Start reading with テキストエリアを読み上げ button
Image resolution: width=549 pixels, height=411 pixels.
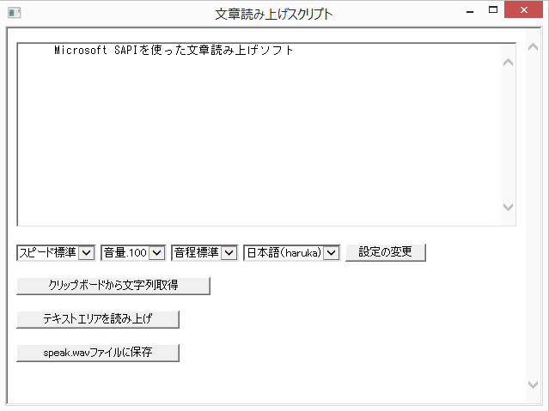click(98, 319)
